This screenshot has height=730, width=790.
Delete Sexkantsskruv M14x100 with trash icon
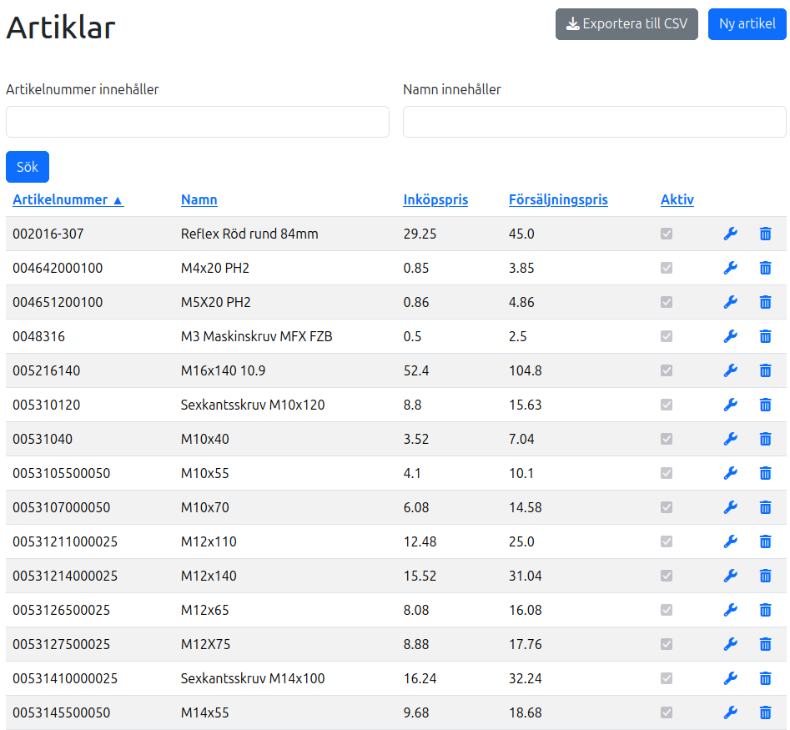pyautogui.click(x=765, y=678)
